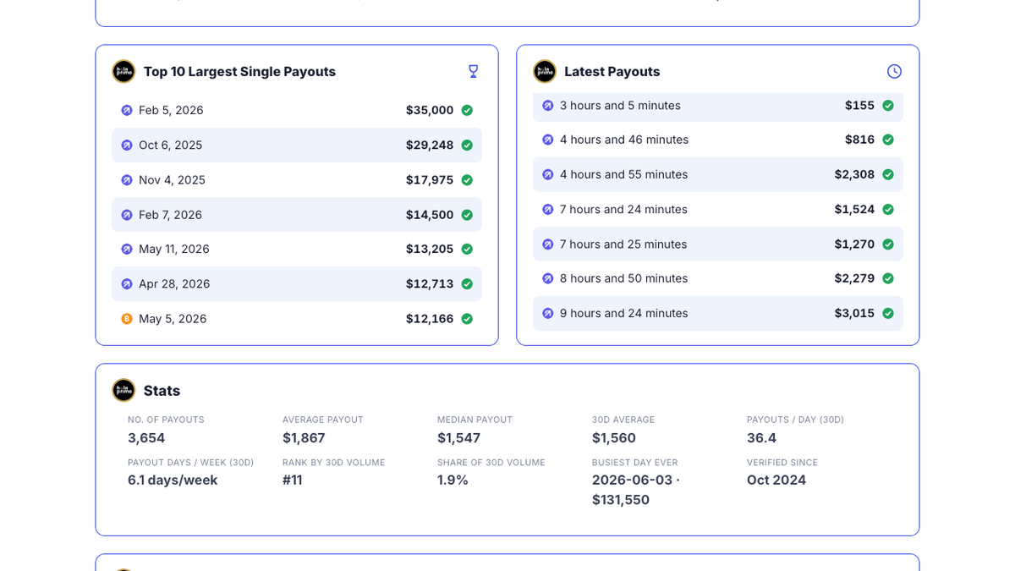Click the Median Payout value $1,547
Screen dimensions: 1015x571
[x=458, y=438]
